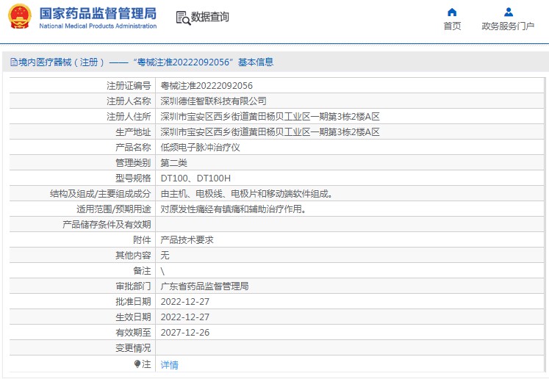
Task: Click the 生产地址 address value
Action: coord(270,132)
